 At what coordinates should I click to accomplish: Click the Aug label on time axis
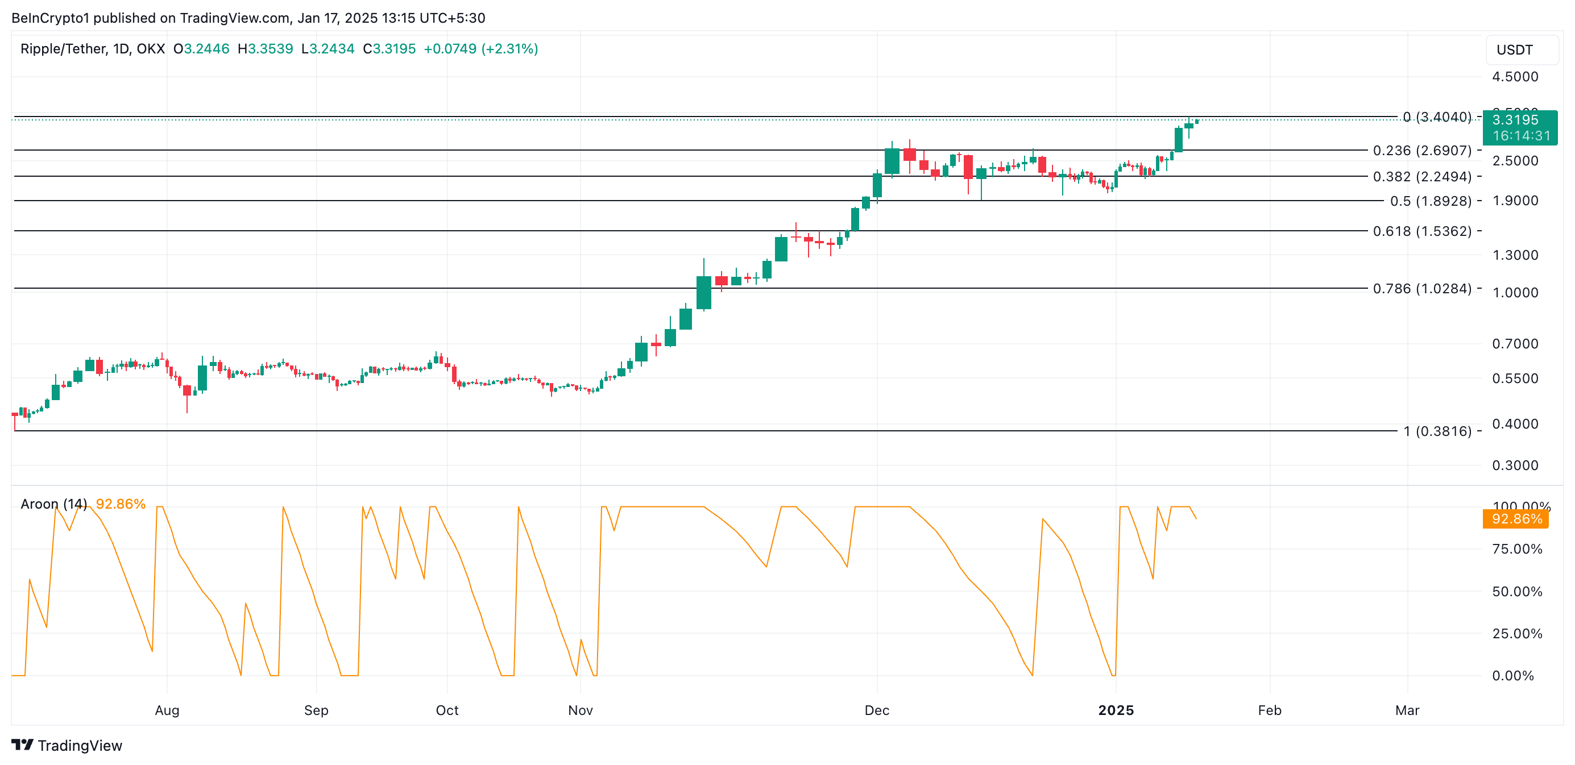167,710
